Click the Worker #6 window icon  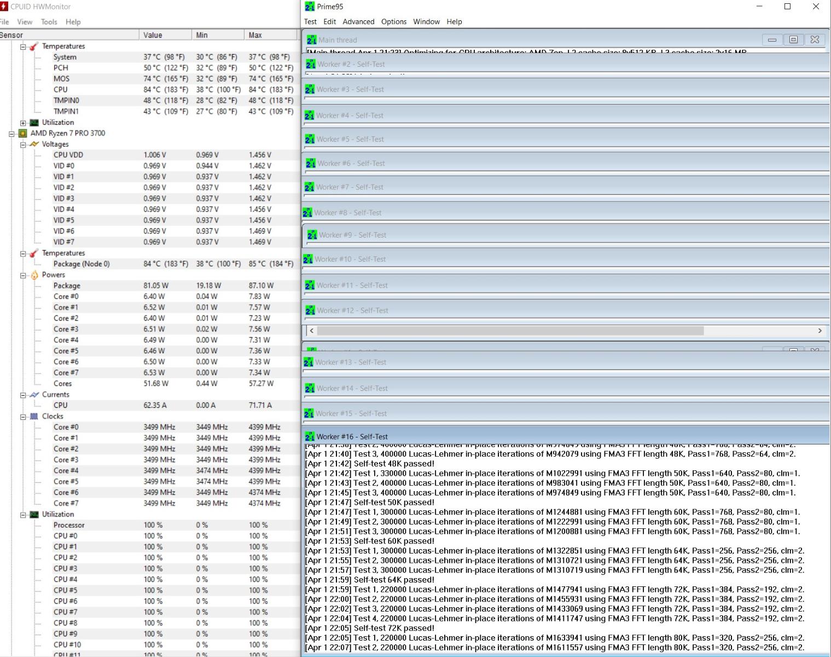(x=311, y=163)
